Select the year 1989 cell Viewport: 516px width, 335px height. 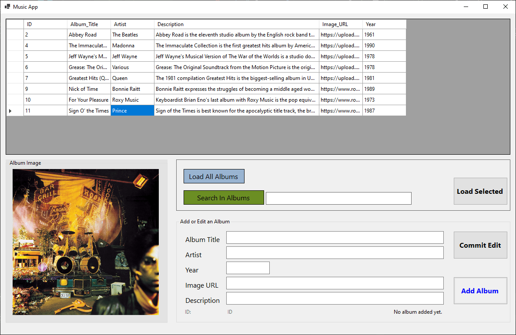pos(384,89)
